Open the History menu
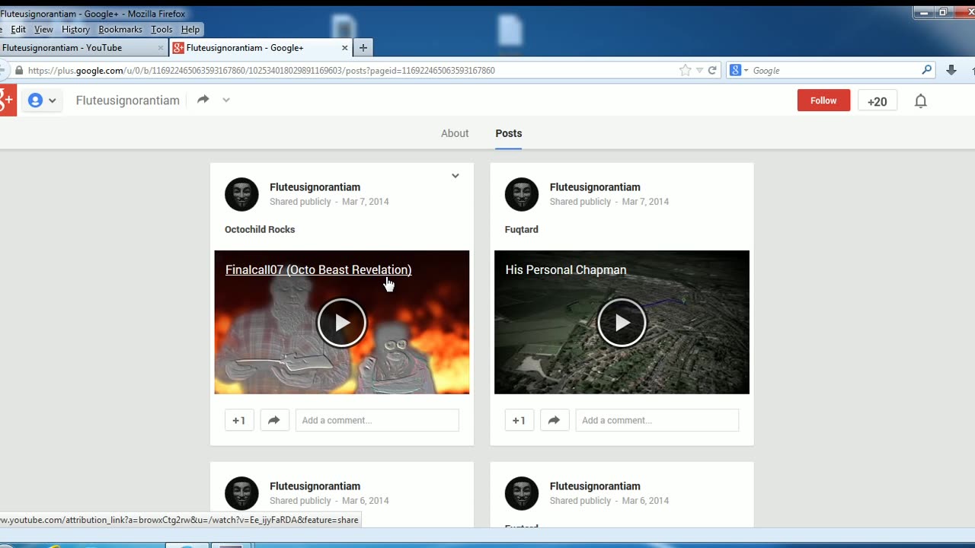Image resolution: width=975 pixels, height=548 pixels. pyautogui.click(x=75, y=30)
